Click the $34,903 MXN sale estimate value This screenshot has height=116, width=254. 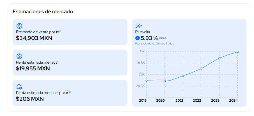pos(34,38)
